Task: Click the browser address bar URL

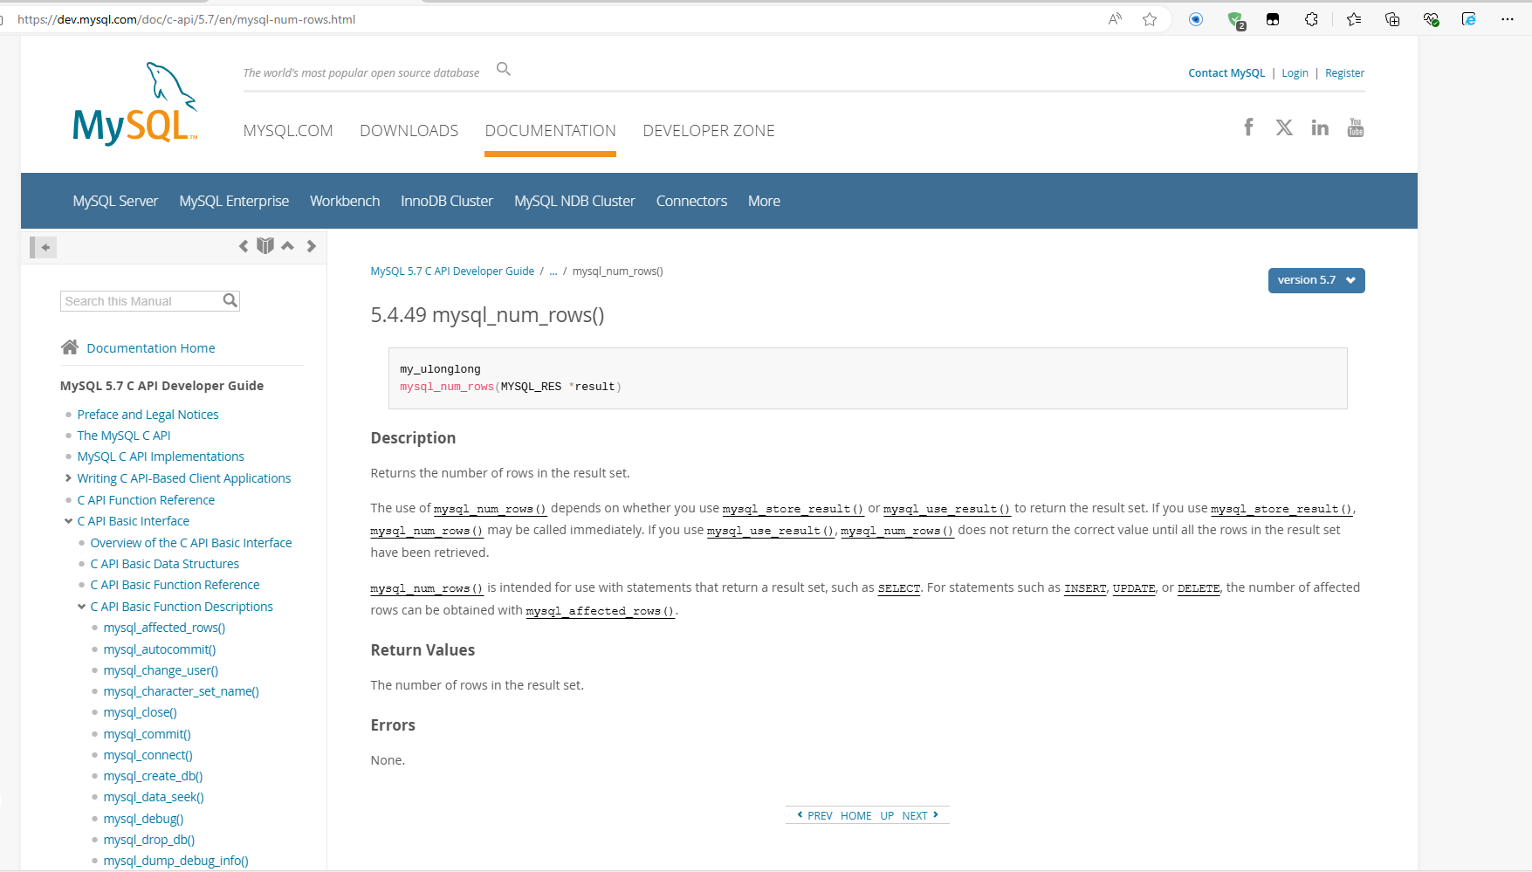Action: (x=187, y=19)
